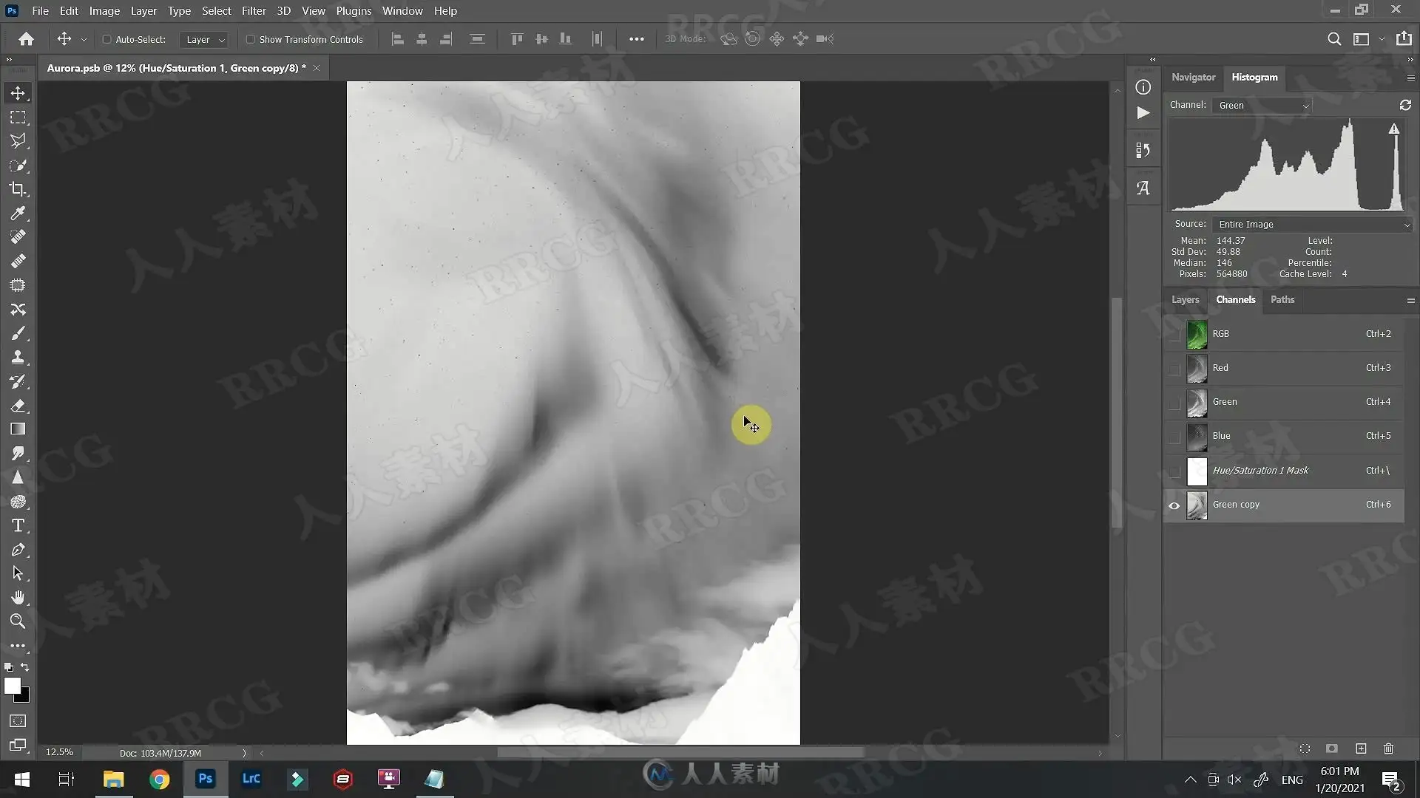1420x798 pixels.
Task: Show the Red channel visibility
Action: [1174, 368]
